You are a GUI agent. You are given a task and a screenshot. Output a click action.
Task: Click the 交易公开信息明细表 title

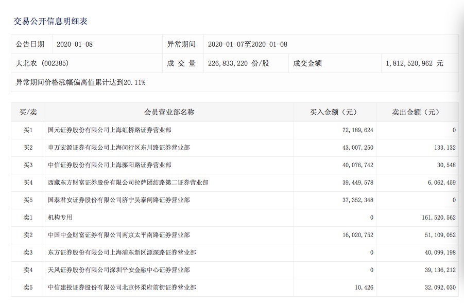50,21
